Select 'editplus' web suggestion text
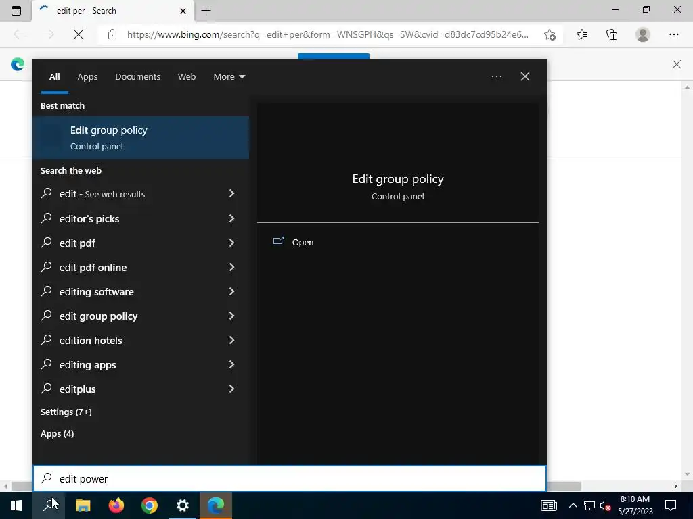The image size is (693, 519). [x=77, y=389]
